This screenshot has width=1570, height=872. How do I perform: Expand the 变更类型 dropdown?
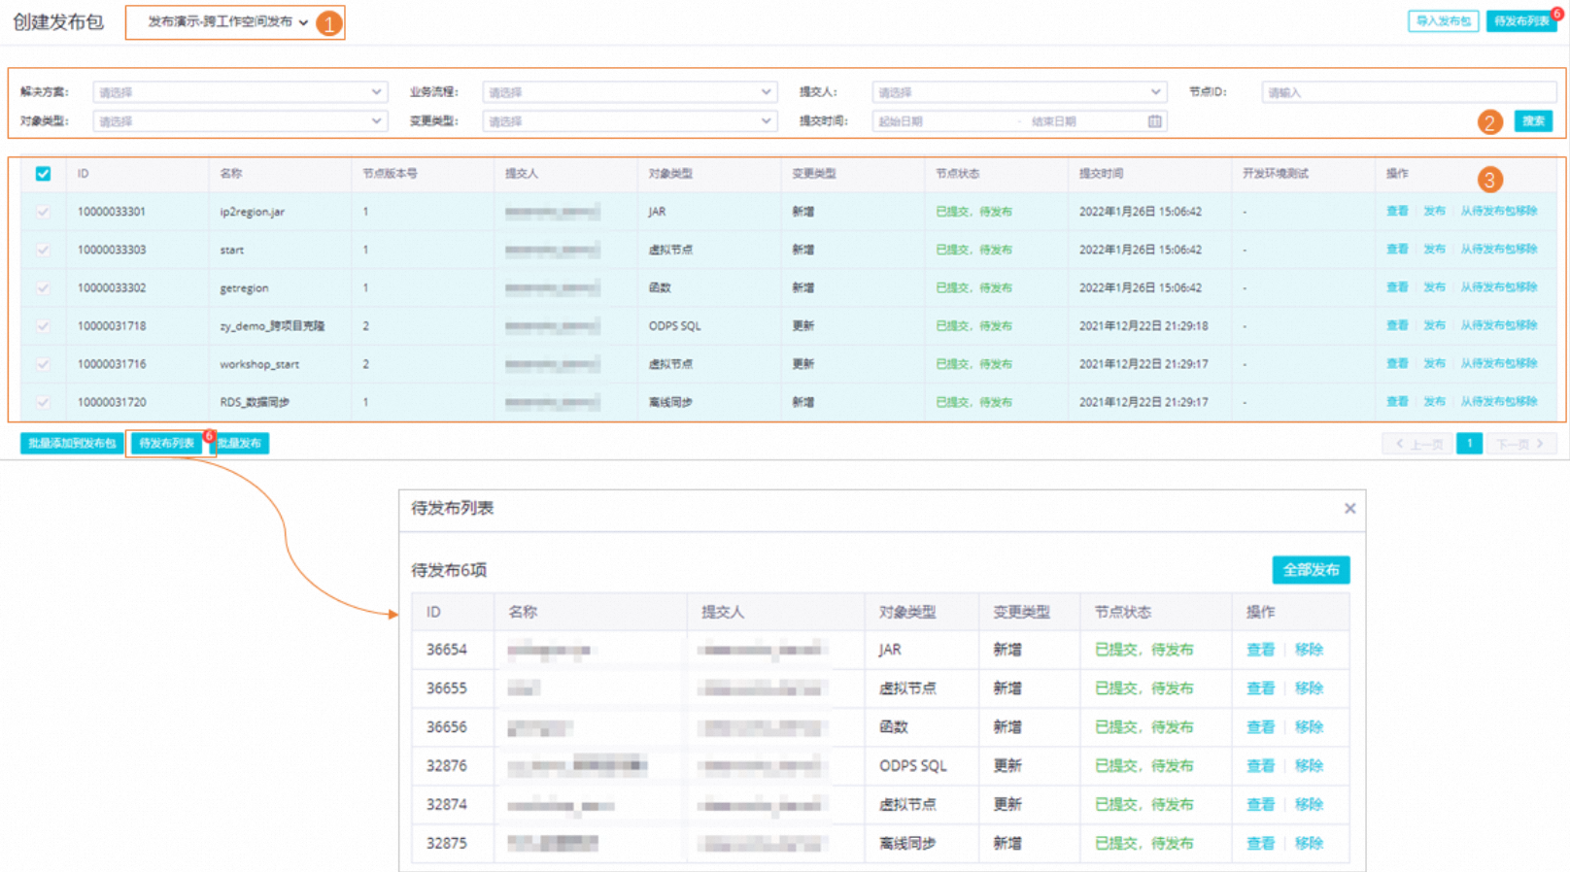click(x=630, y=121)
